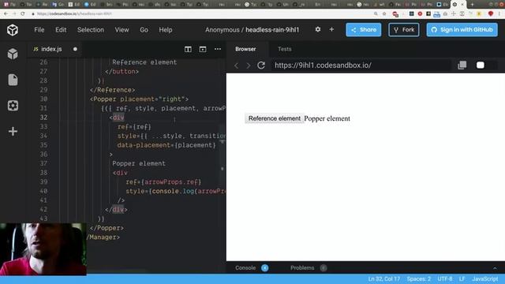Click the ref={arrowProps.ref} code line

163,182
